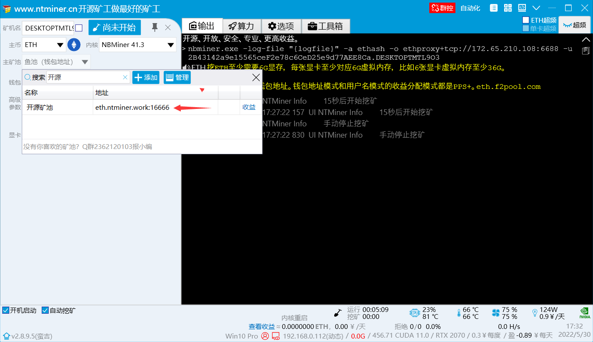Toggle 自动挖矿 auto mining checkbox
The width and height of the screenshot is (593, 342).
45,310
